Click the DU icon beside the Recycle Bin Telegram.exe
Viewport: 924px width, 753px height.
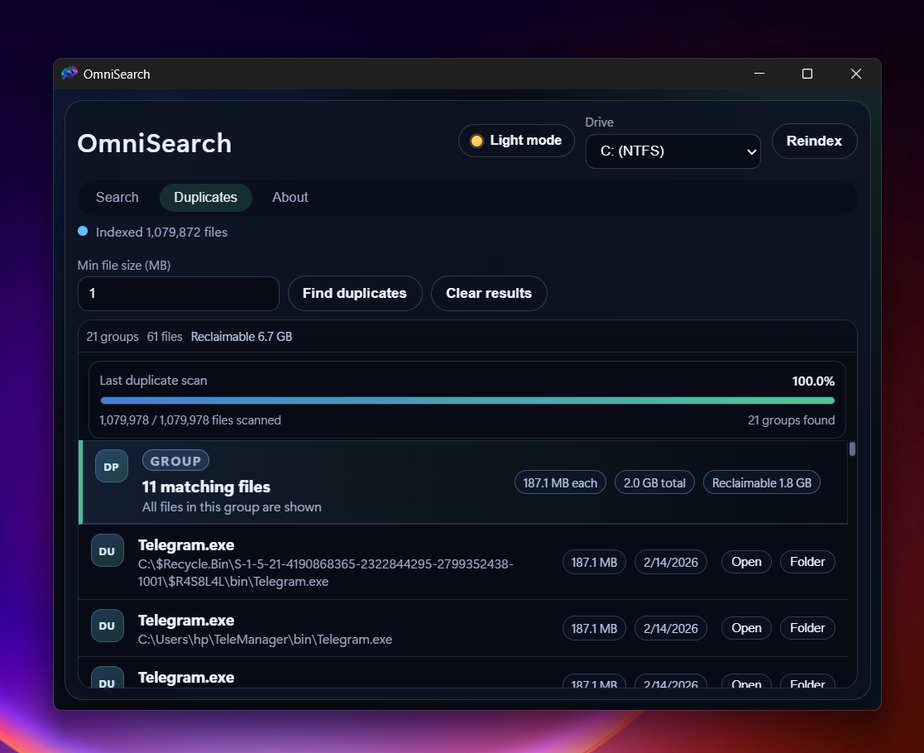click(x=107, y=550)
